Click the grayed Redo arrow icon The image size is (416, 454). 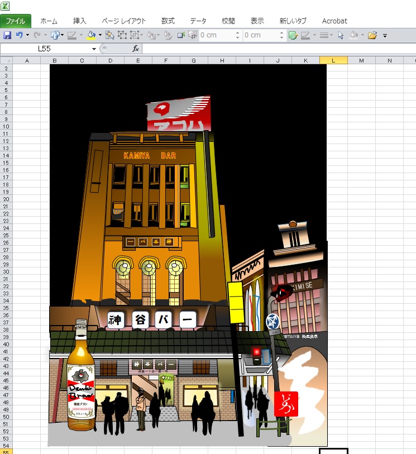coord(37,35)
